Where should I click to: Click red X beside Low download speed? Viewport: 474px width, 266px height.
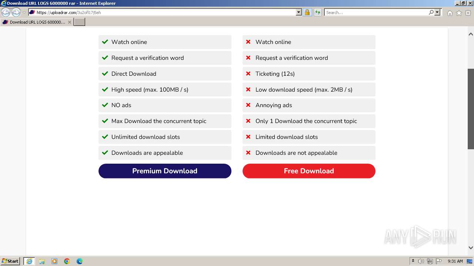coord(248,89)
